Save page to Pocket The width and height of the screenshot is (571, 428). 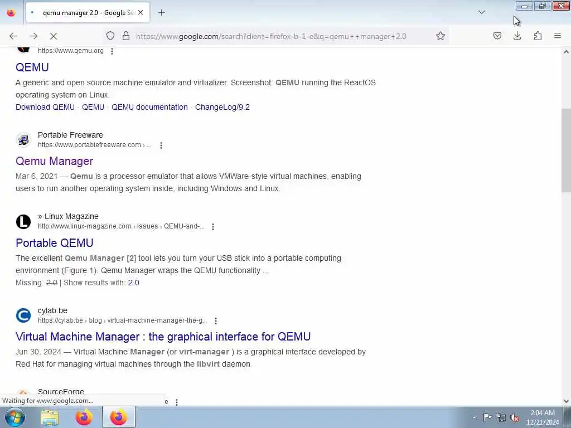tap(497, 36)
